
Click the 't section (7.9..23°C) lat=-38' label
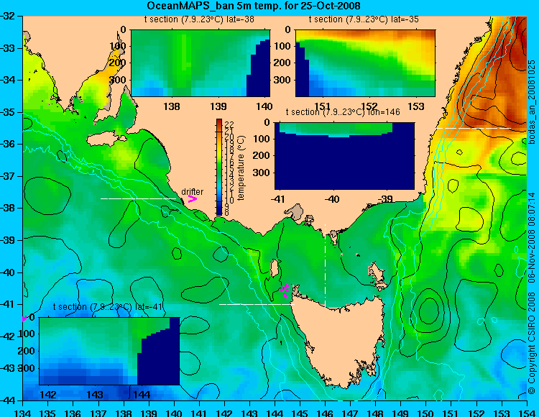(x=199, y=19)
